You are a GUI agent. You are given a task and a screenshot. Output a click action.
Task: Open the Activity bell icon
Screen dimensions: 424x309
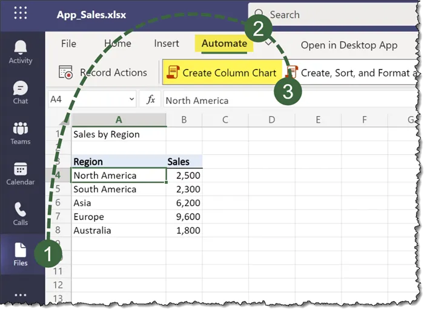click(x=21, y=51)
